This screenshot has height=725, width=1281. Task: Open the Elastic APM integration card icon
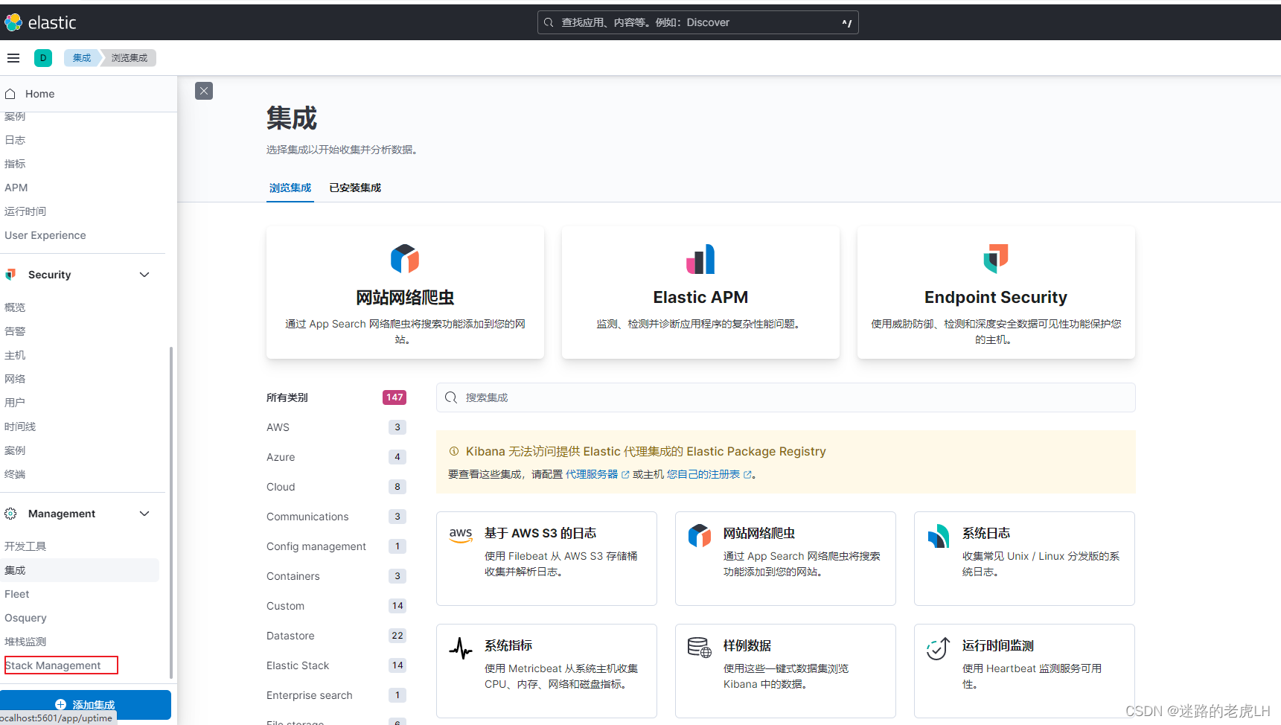700,259
